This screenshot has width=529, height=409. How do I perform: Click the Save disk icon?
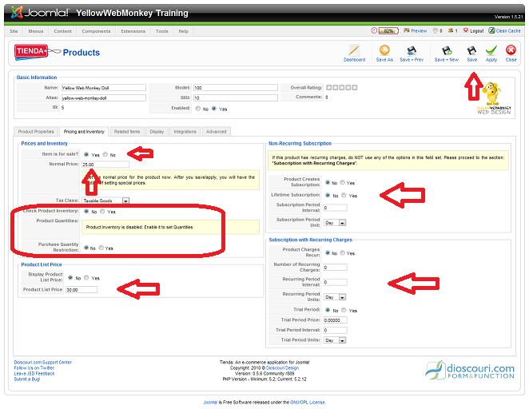[471, 50]
